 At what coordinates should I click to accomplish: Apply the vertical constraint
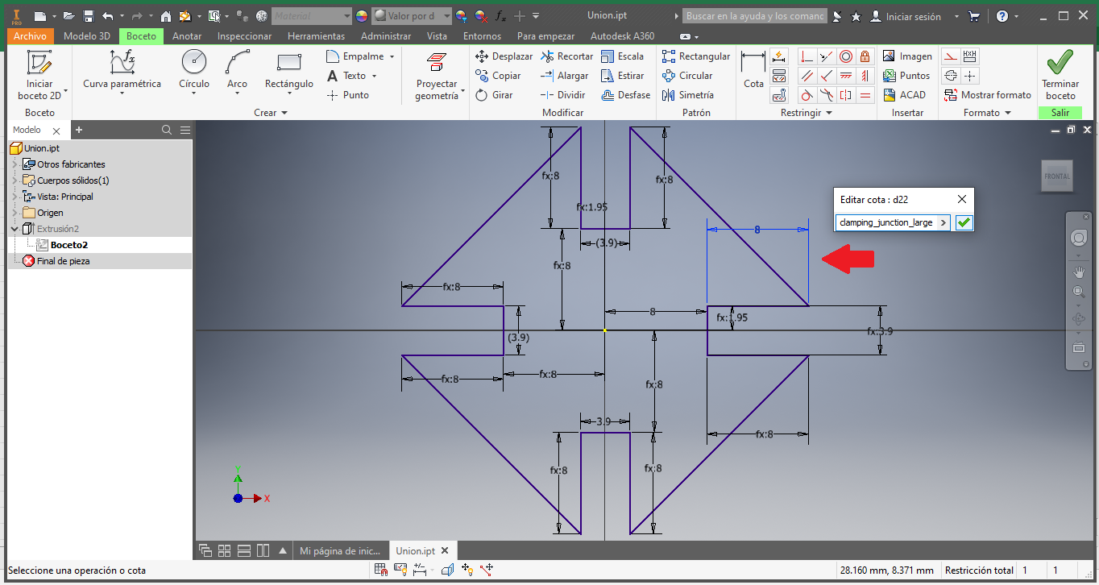(865, 76)
